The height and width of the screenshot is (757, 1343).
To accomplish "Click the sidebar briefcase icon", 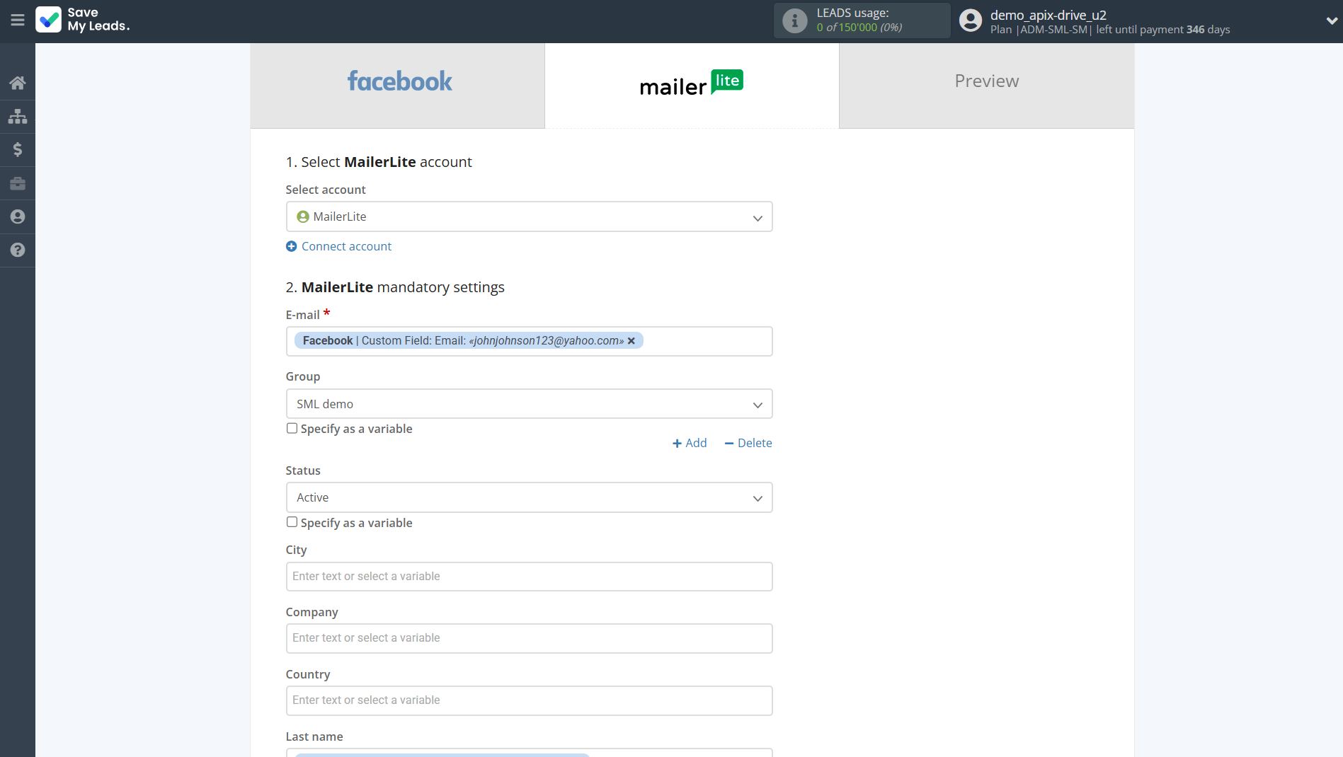I will coord(18,184).
